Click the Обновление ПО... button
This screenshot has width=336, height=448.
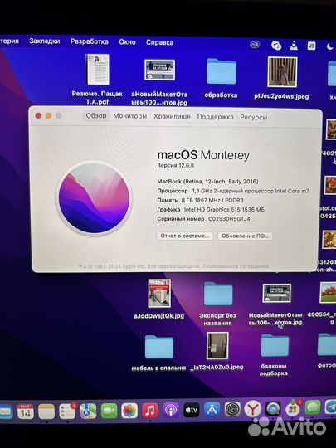coord(246,236)
